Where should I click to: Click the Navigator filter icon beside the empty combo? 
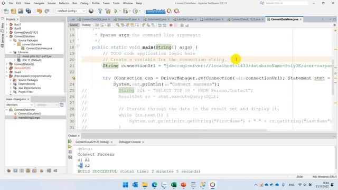[x=62, y=104]
